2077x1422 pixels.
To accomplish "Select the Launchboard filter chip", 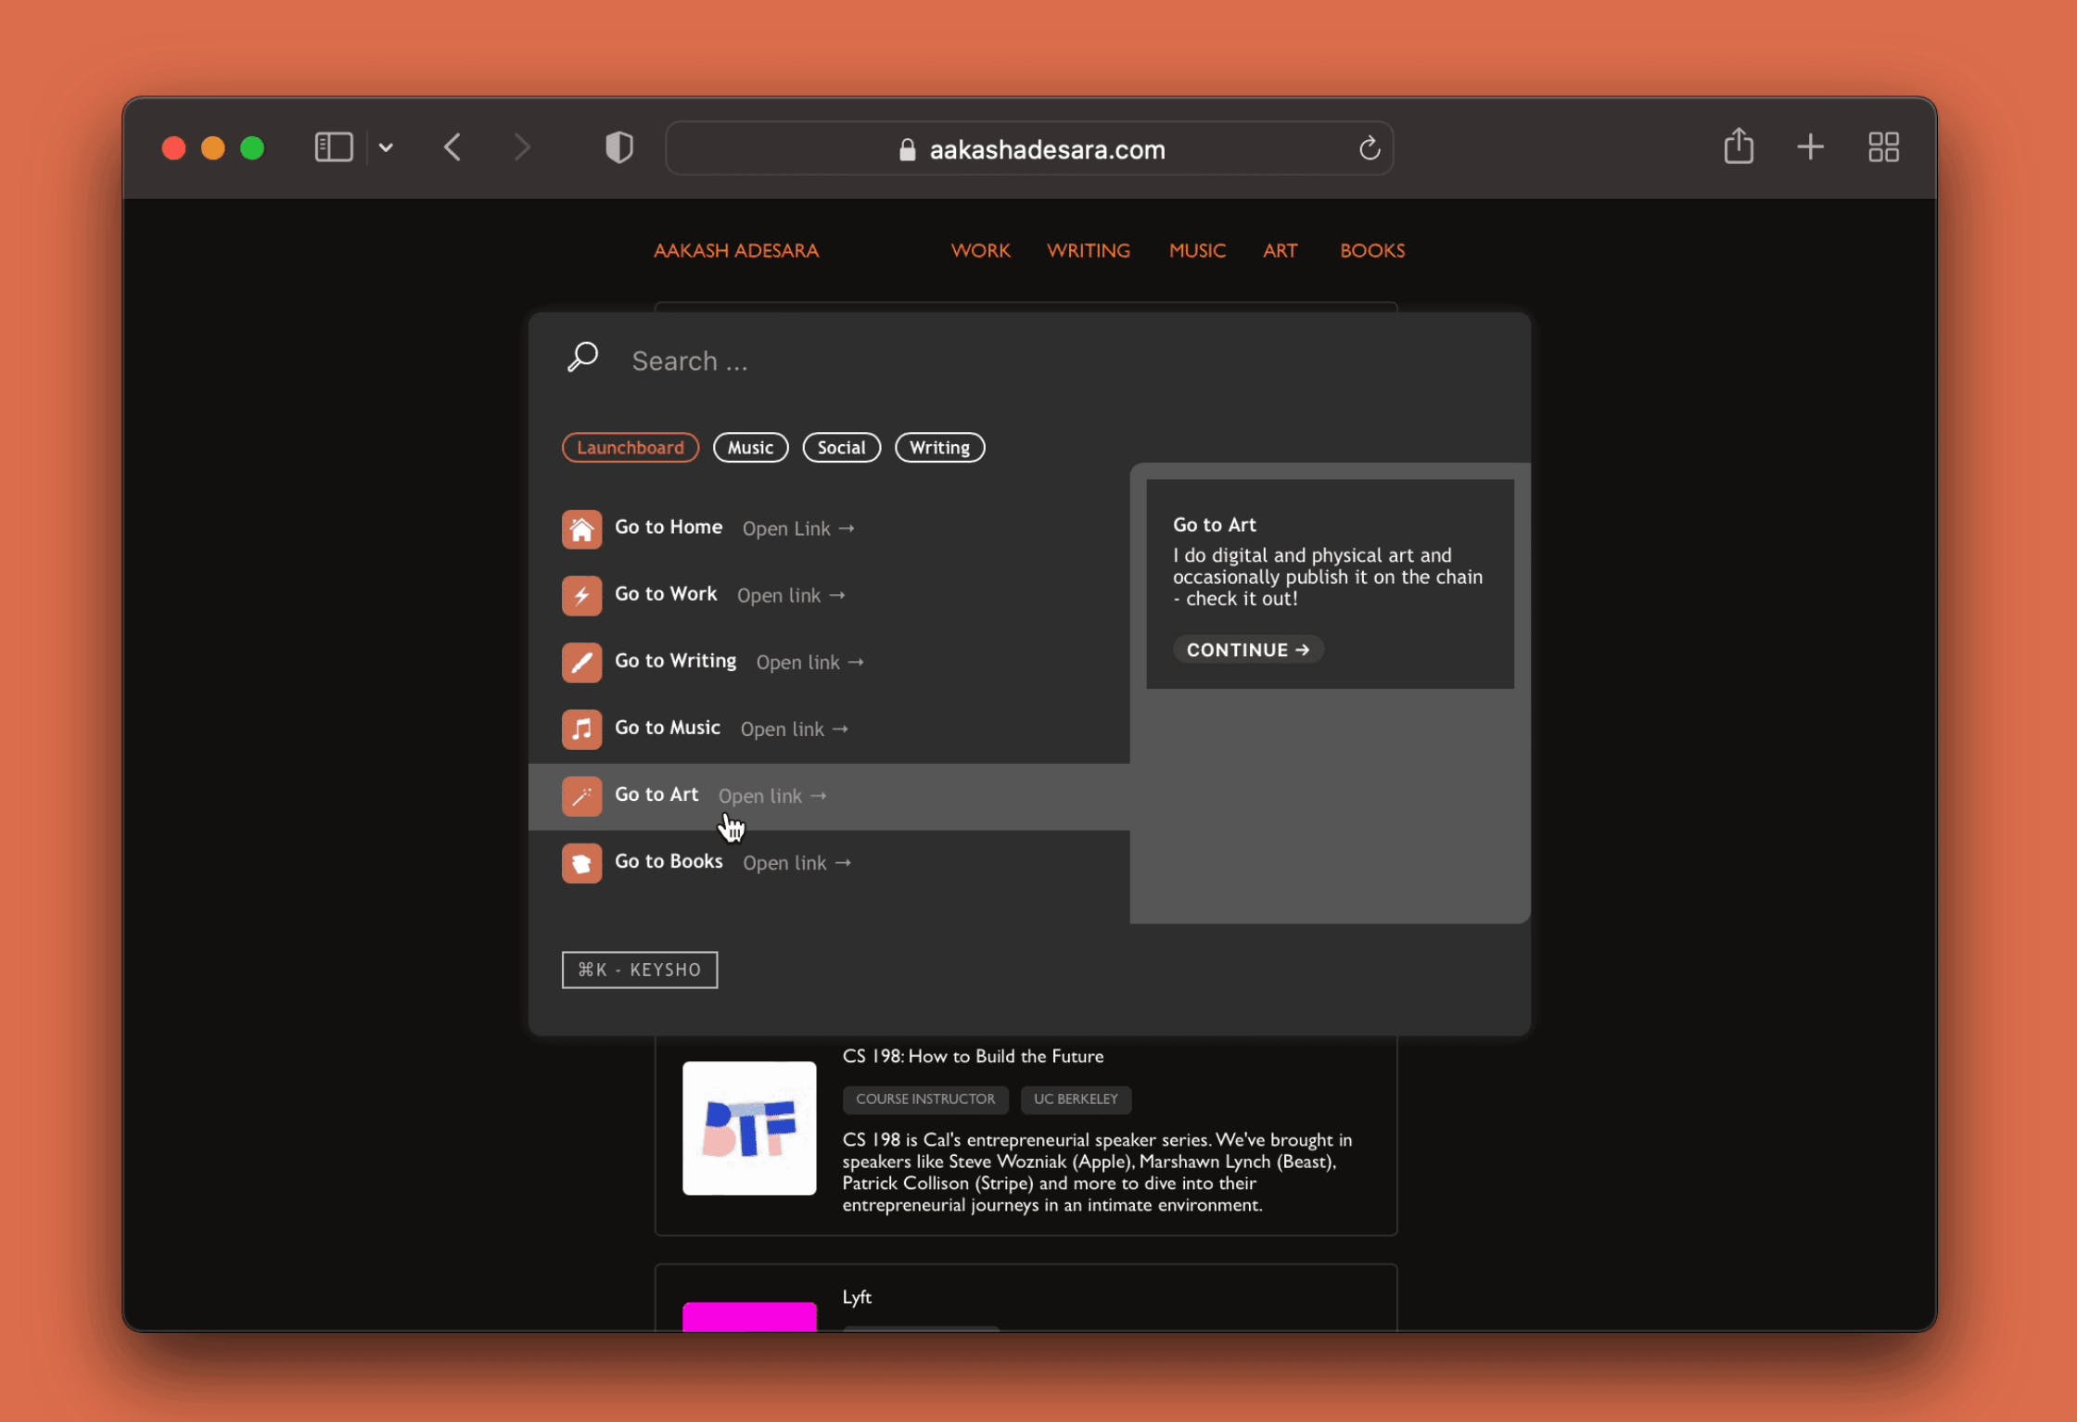I will [630, 448].
